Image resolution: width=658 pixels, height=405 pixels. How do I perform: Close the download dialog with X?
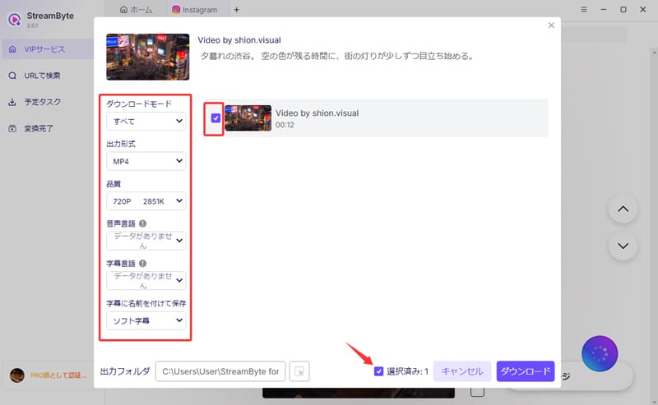point(551,25)
